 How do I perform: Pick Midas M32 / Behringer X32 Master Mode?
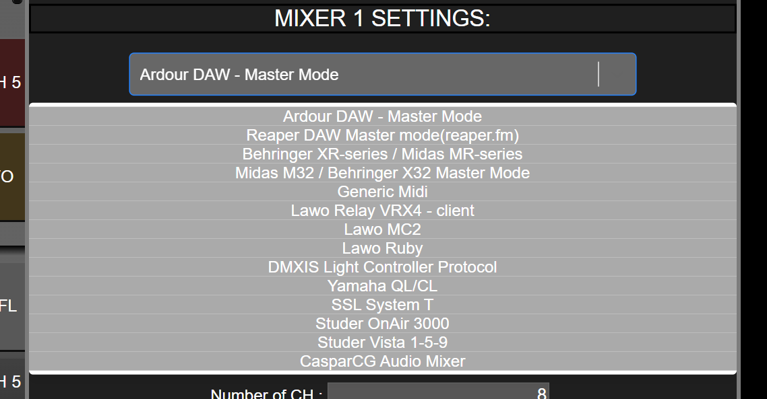point(382,172)
